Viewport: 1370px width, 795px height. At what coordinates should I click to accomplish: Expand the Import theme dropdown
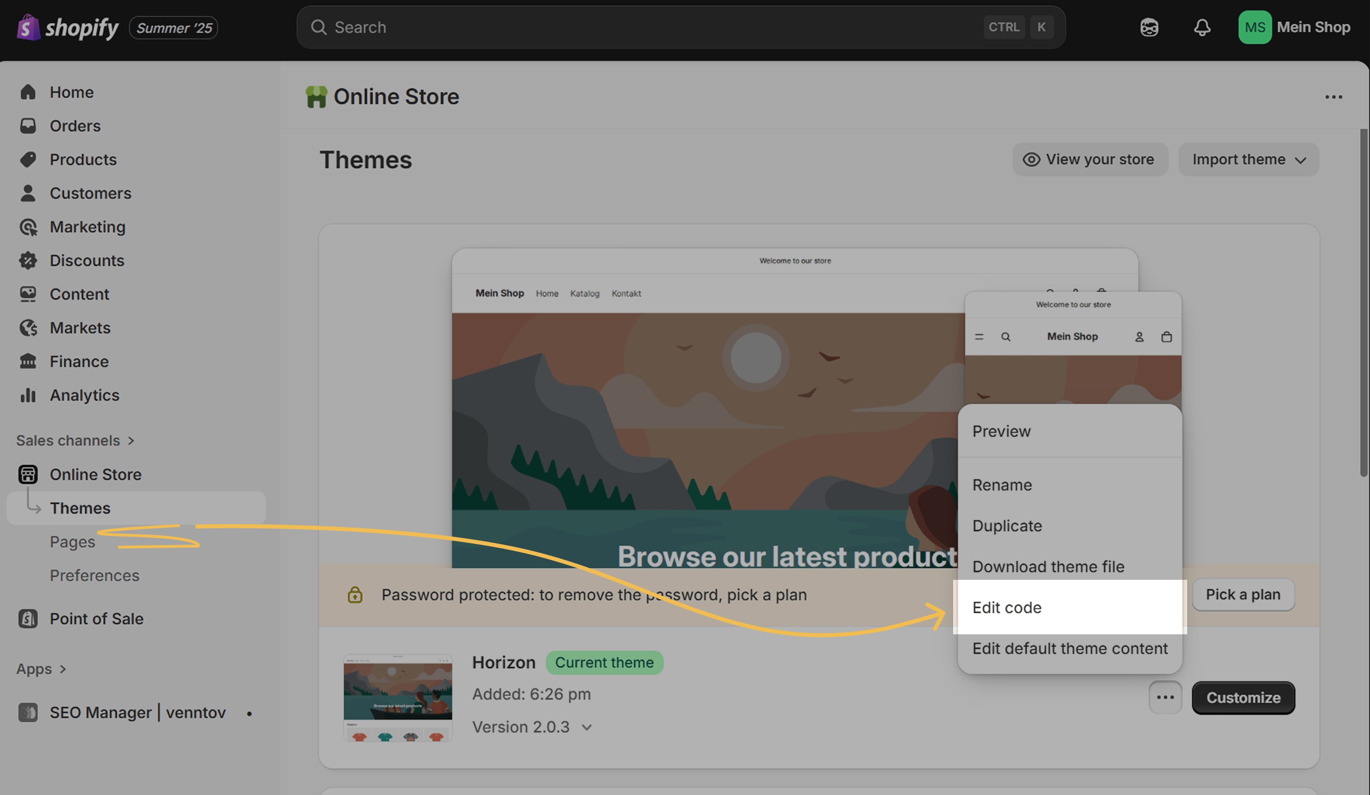[1248, 159]
